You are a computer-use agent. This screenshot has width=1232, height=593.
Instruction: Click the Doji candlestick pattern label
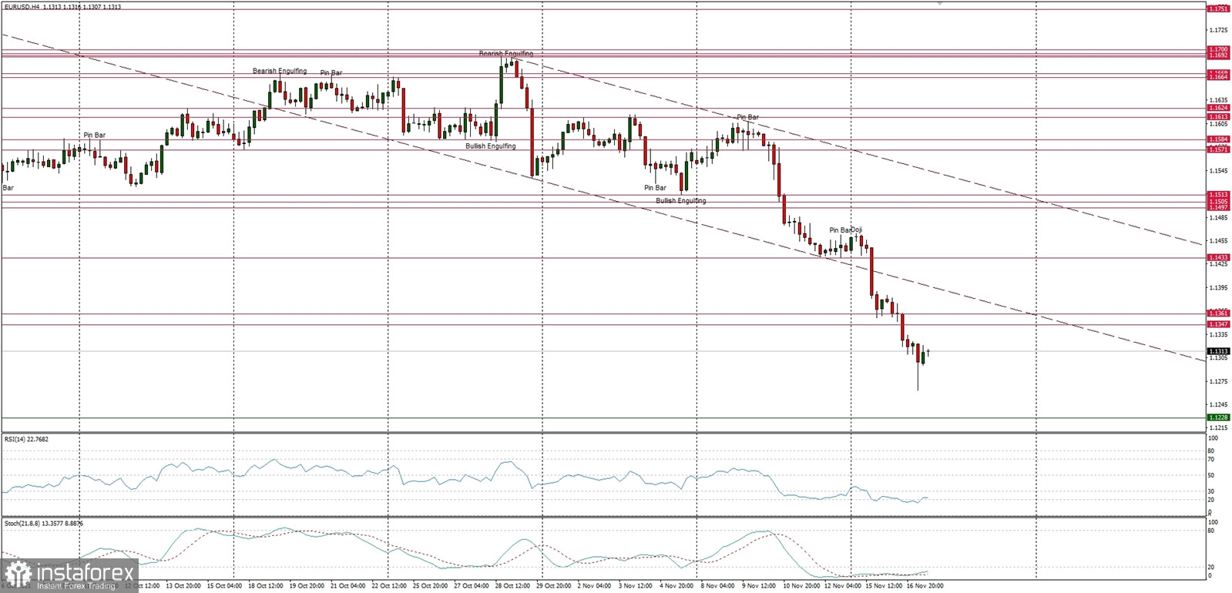(x=857, y=230)
